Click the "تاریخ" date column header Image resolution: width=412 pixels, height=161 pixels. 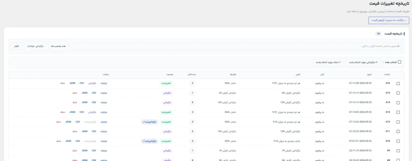click(x=370, y=74)
